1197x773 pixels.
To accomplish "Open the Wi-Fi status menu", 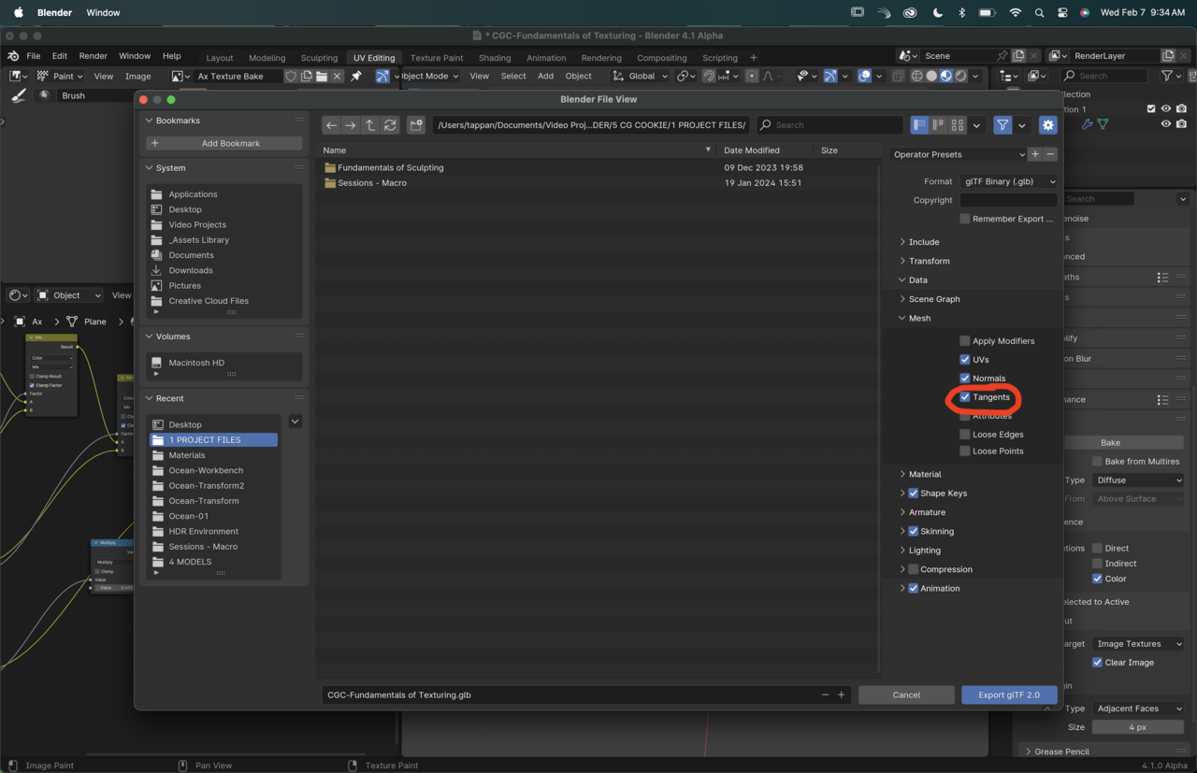I will tap(1016, 13).
